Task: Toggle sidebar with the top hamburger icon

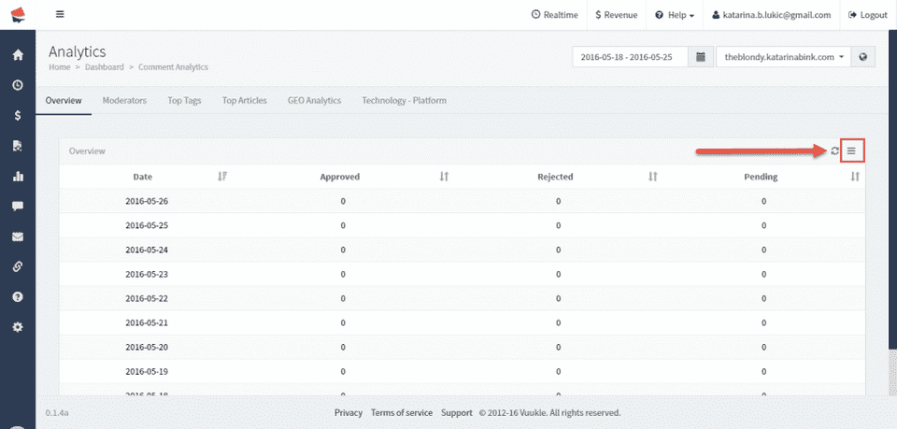Action: coord(60,15)
